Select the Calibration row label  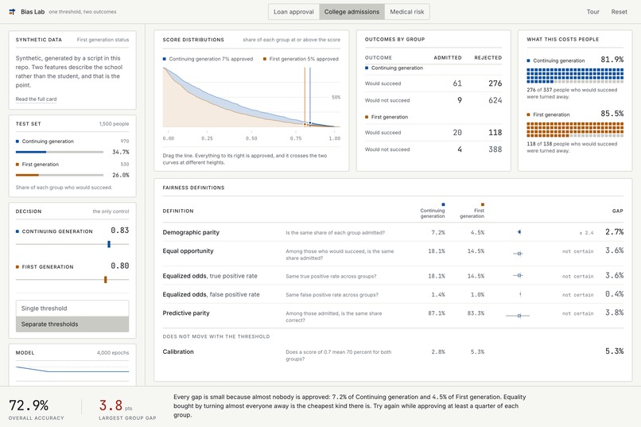pos(178,351)
